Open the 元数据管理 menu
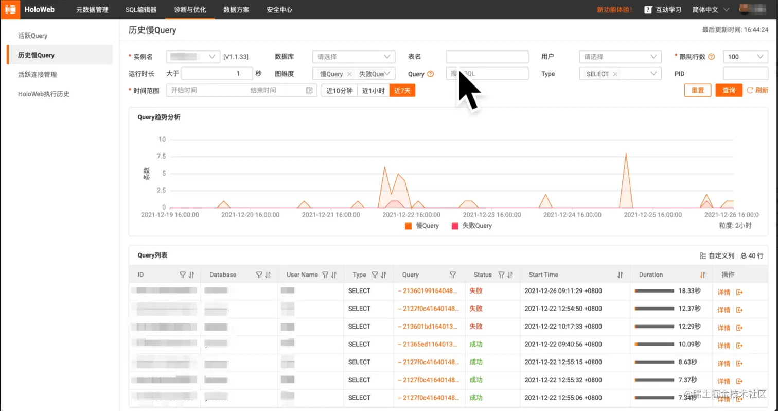Viewport: 778px width, 411px height. 92,10
